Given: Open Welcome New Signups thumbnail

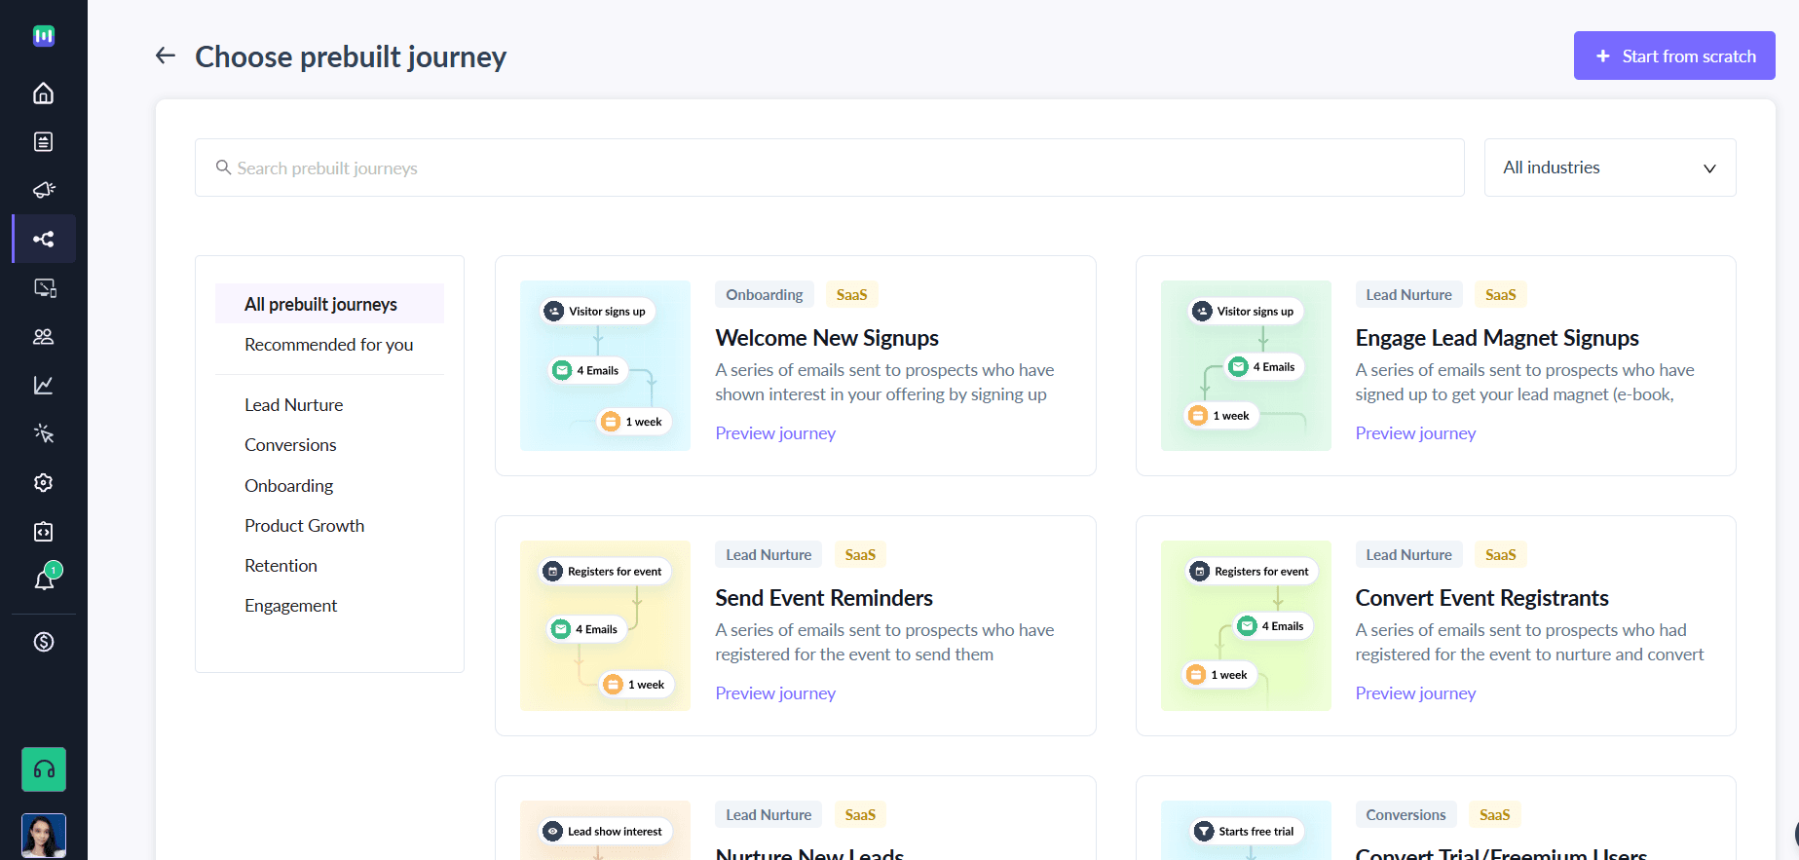Looking at the screenshot, I should (605, 365).
